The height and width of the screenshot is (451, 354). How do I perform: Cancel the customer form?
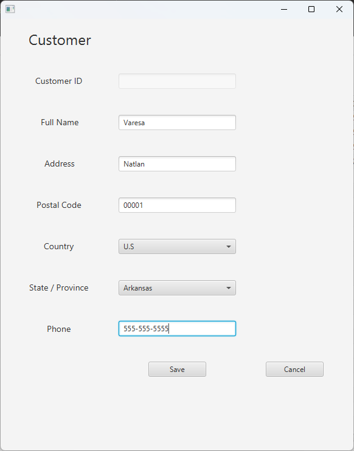point(295,370)
